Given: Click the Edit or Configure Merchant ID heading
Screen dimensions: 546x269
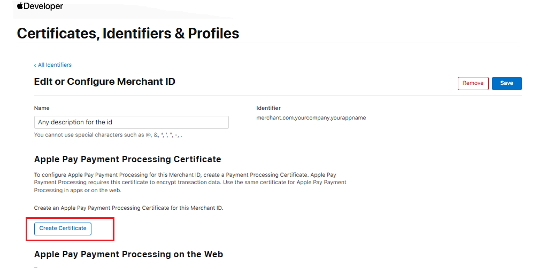Looking at the screenshot, I should pyautogui.click(x=104, y=82).
